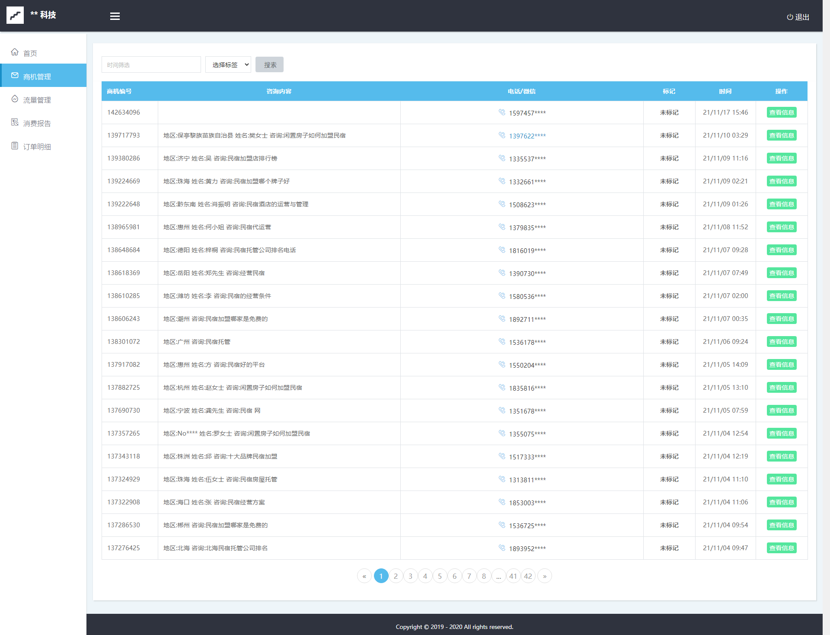Click phone icon for 1517333****
830x635 pixels.
(502, 456)
